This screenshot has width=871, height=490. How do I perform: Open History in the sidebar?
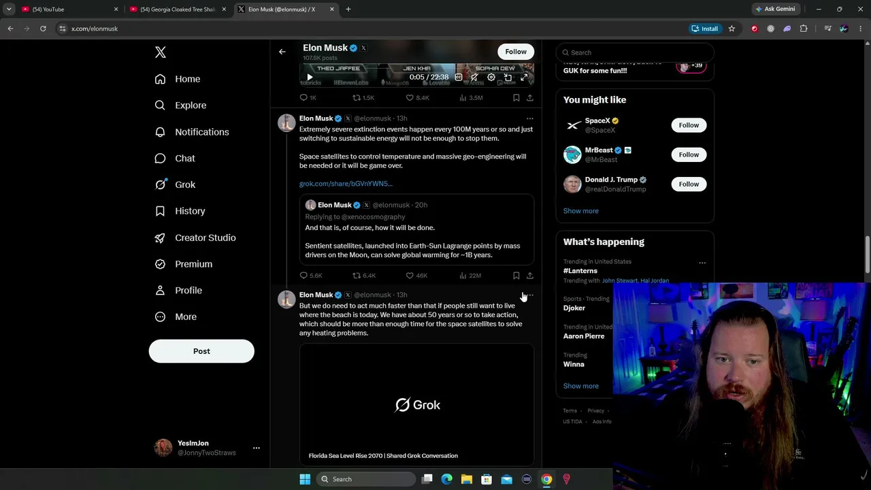pyautogui.click(x=180, y=211)
